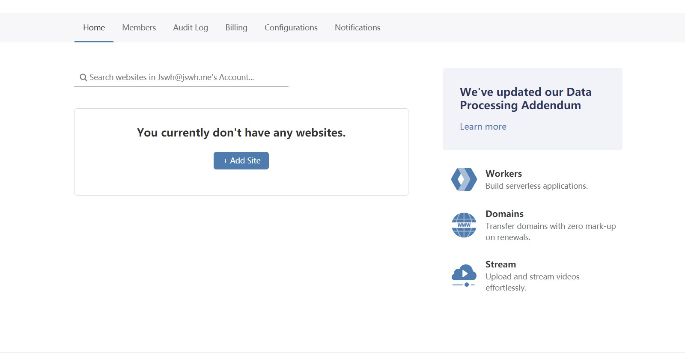Focus the Search websites input field
This screenshot has width=685, height=362.
pyautogui.click(x=181, y=77)
